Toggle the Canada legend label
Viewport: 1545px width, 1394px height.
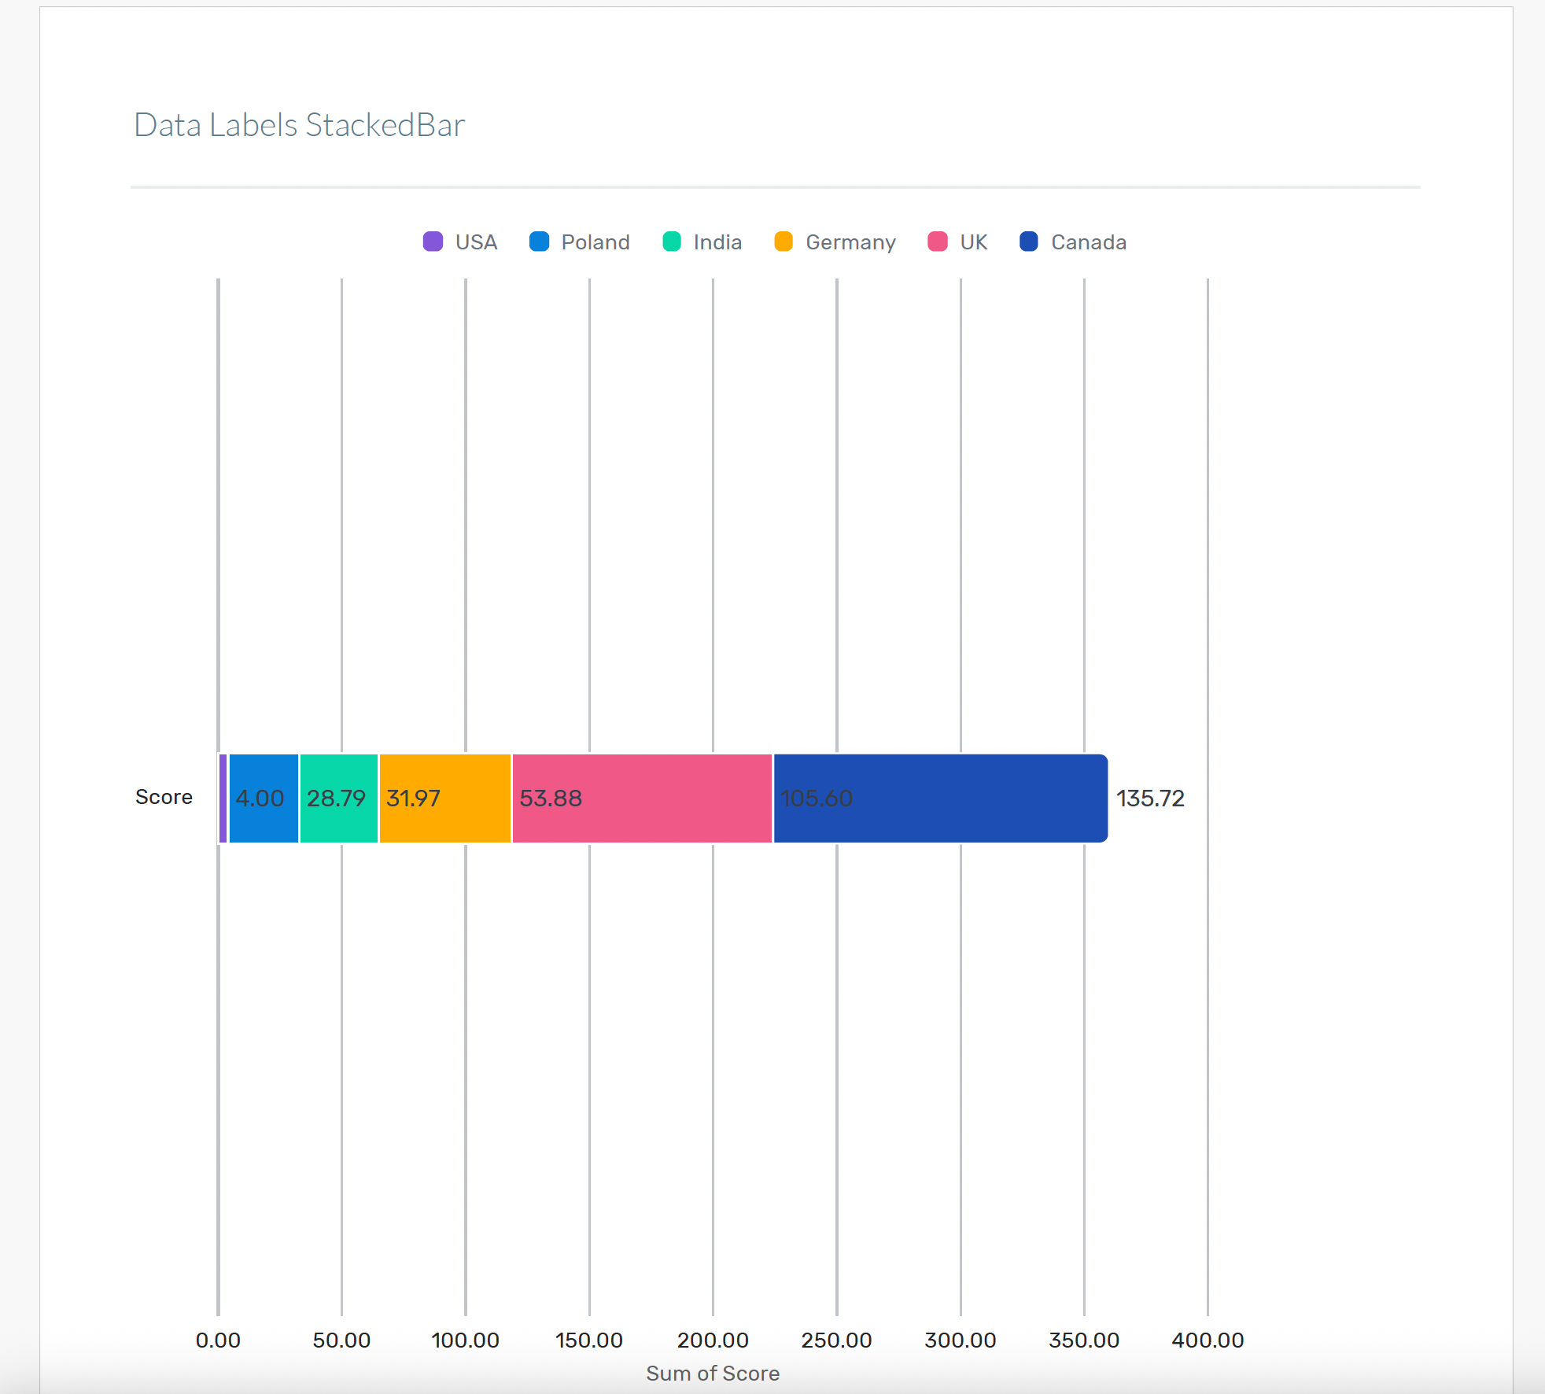(x=1089, y=242)
